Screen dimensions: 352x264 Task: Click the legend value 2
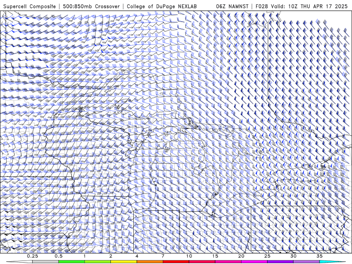pyautogui.click(x=111, y=256)
